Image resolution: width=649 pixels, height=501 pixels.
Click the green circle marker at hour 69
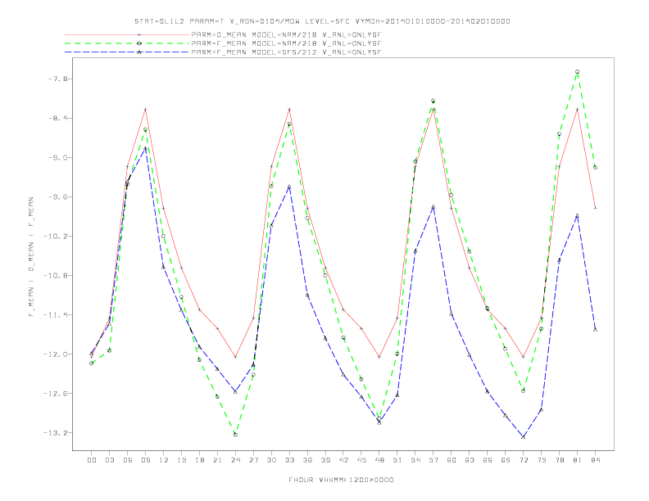point(506,349)
